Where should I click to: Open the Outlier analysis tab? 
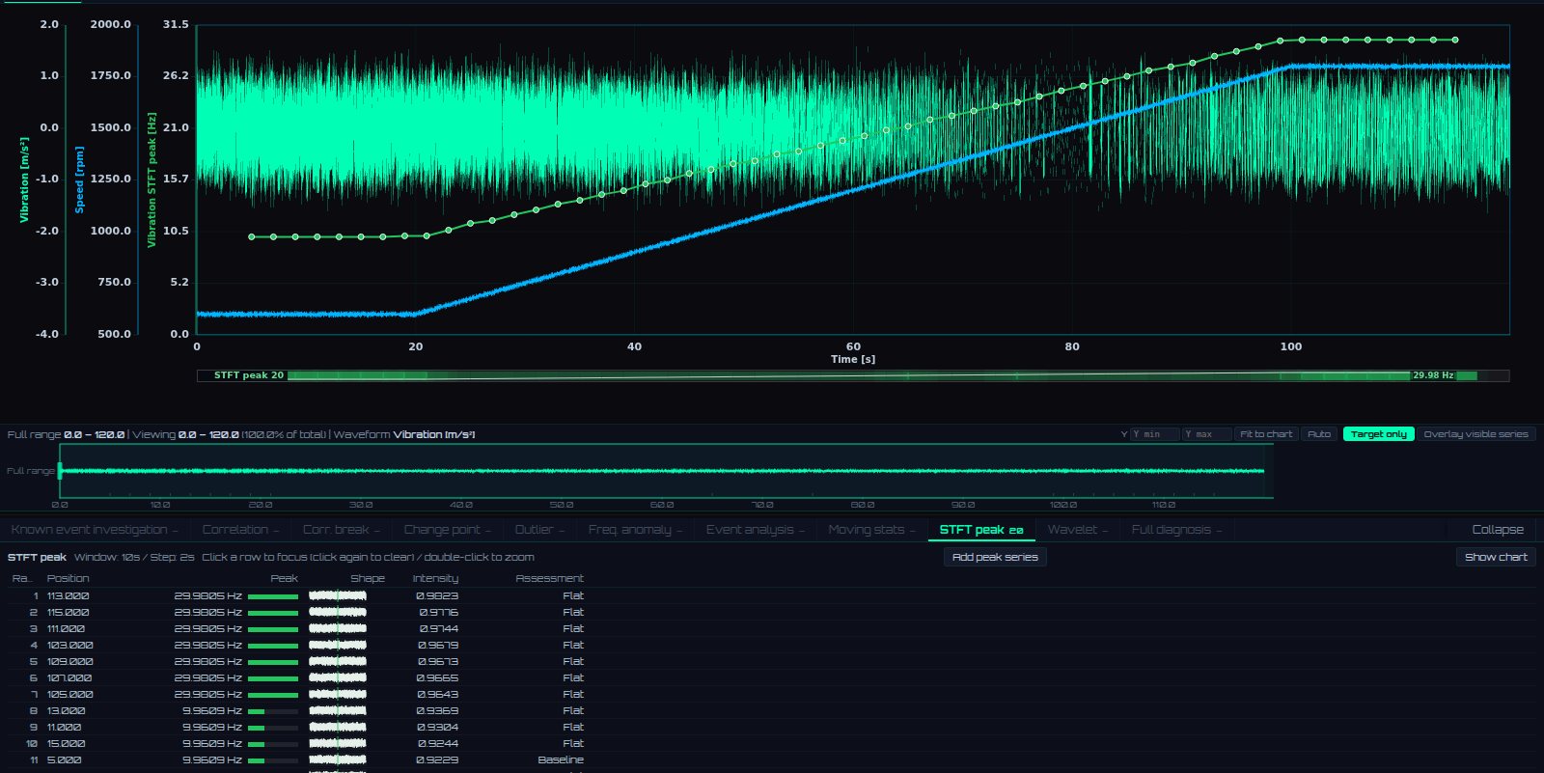[539, 530]
